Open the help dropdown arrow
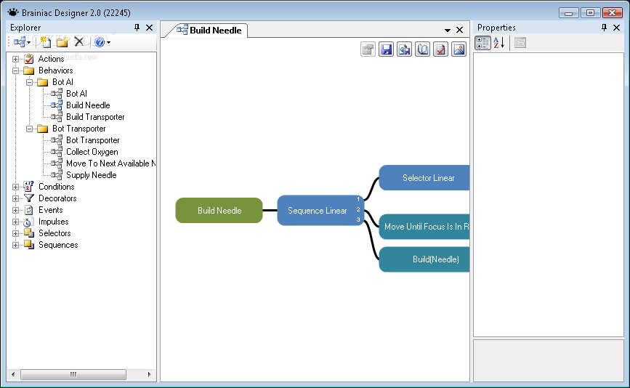630x388 pixels. click(x=109, y=43)
